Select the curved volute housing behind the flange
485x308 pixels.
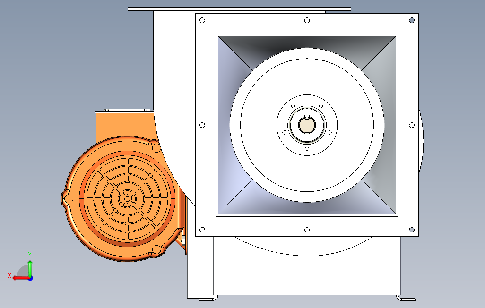coord(174,93)
